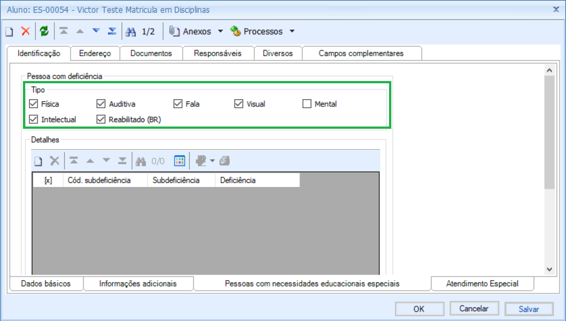The height and width of the screenshot is (321, 566).
Task: Add new item in Detalhes toolbar
Action: (39, 161)
